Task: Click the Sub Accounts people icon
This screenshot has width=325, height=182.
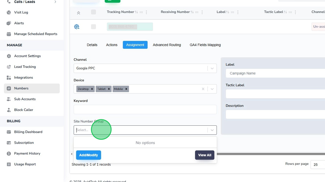Action: pos(9,99)
